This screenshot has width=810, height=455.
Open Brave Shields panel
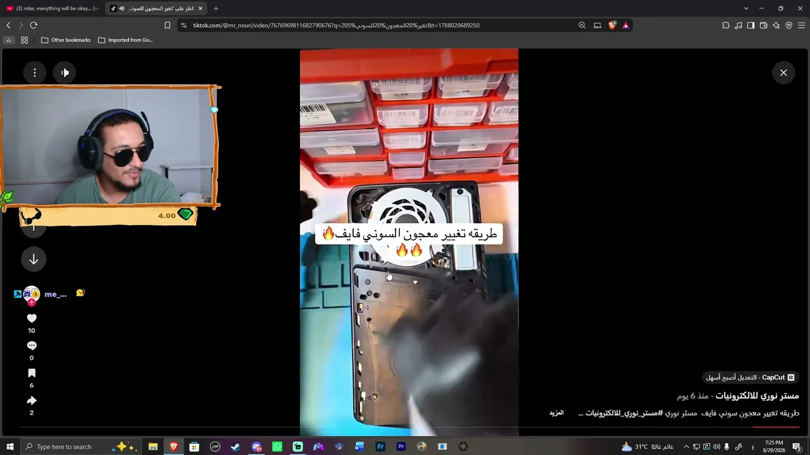click(612, 25)
